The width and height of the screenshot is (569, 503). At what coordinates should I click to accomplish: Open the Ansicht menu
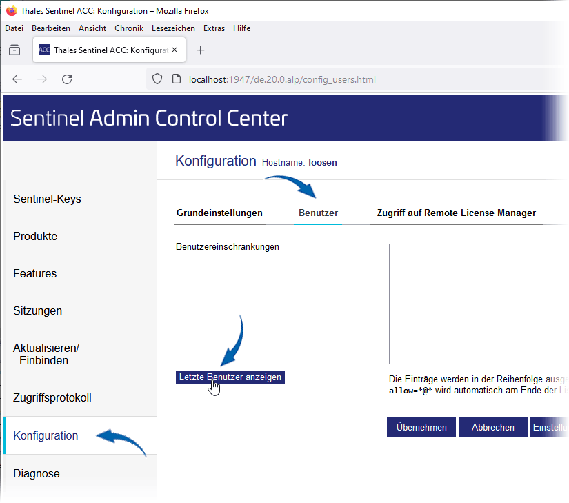[x=92, y=28]
